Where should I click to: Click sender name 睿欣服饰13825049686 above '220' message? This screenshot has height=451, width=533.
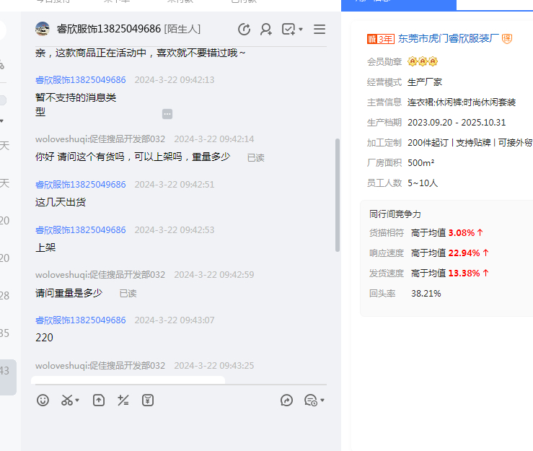[81, 320]
